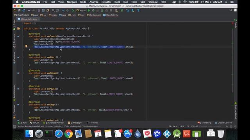Toggle the Captures tool window
This screenshot has height=140, width=250.
pos(14,58)
